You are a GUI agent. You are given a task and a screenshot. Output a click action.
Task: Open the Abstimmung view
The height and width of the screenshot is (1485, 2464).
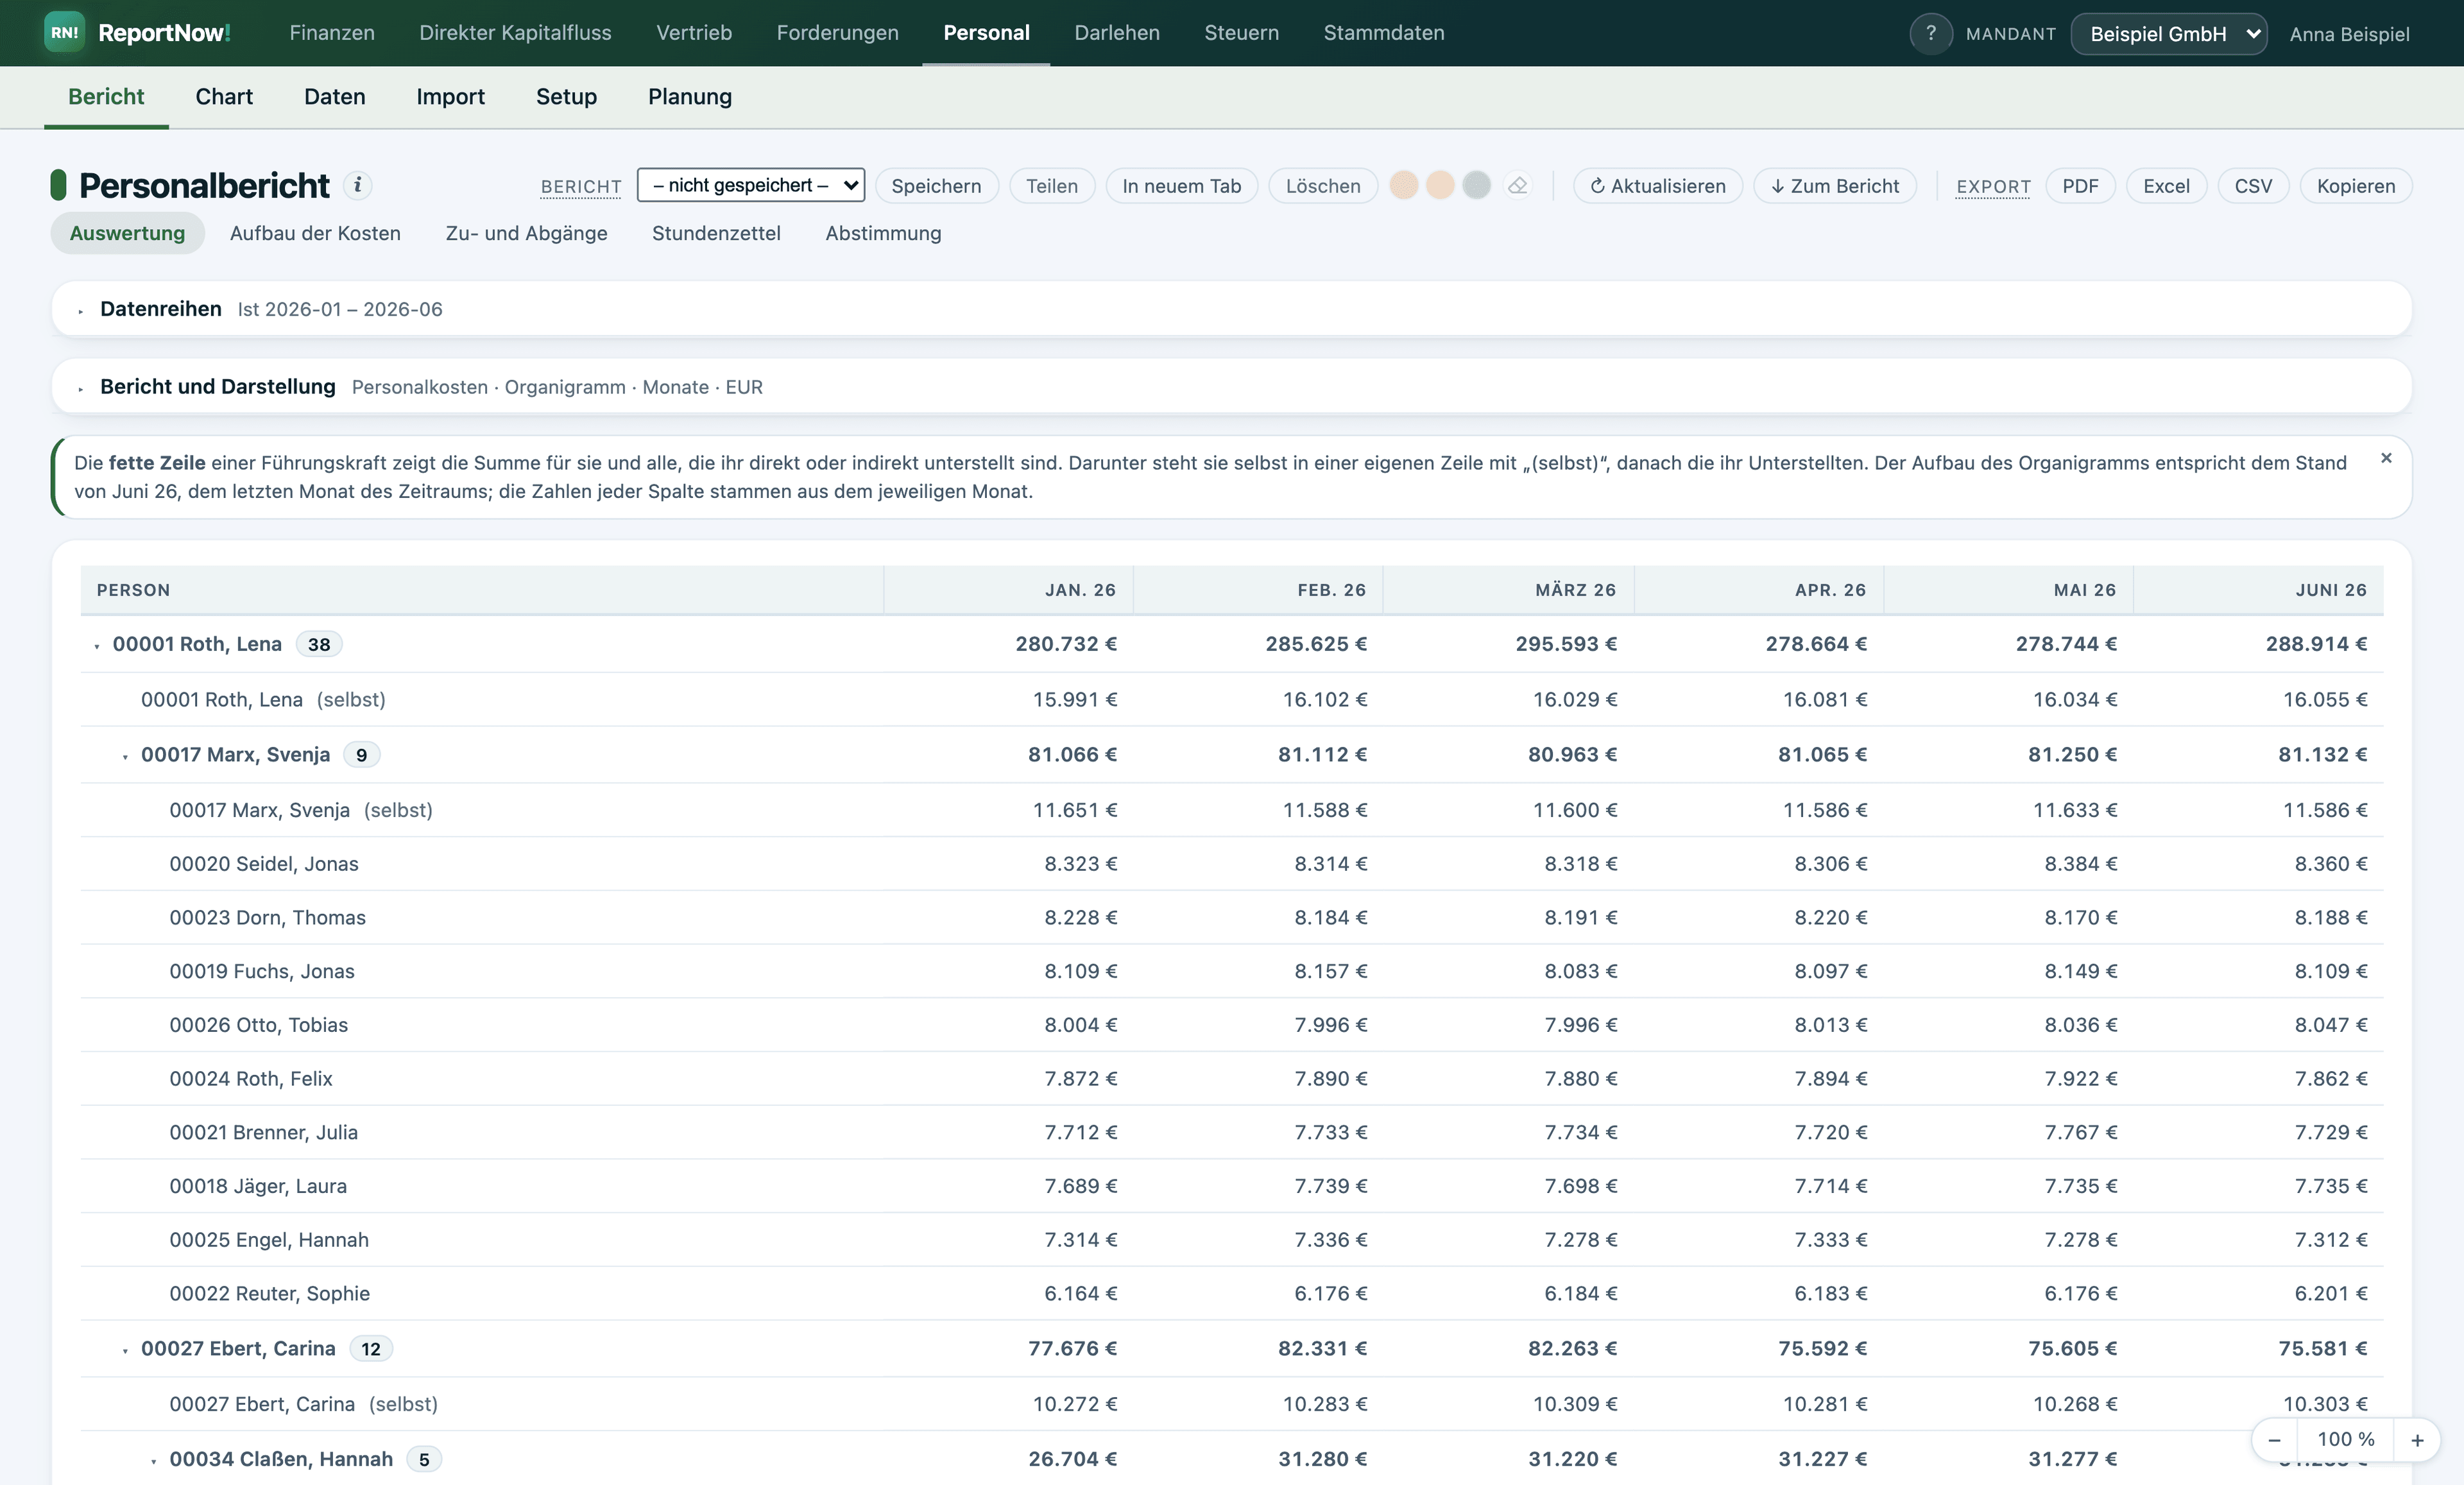point(883,233)
